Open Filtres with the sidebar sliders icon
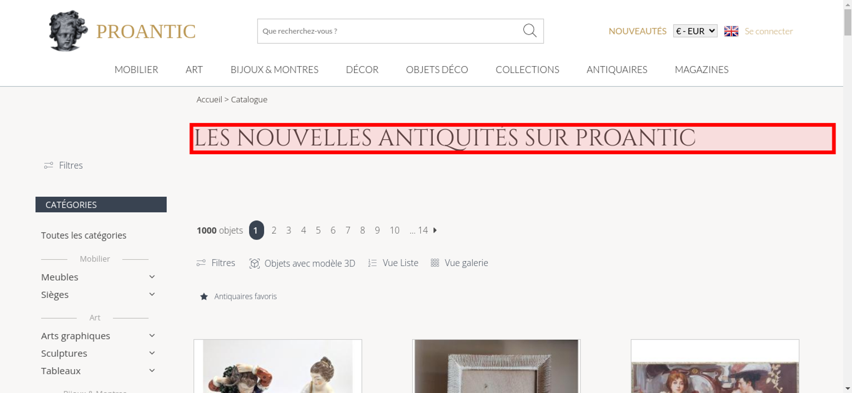 coord(49,165)
